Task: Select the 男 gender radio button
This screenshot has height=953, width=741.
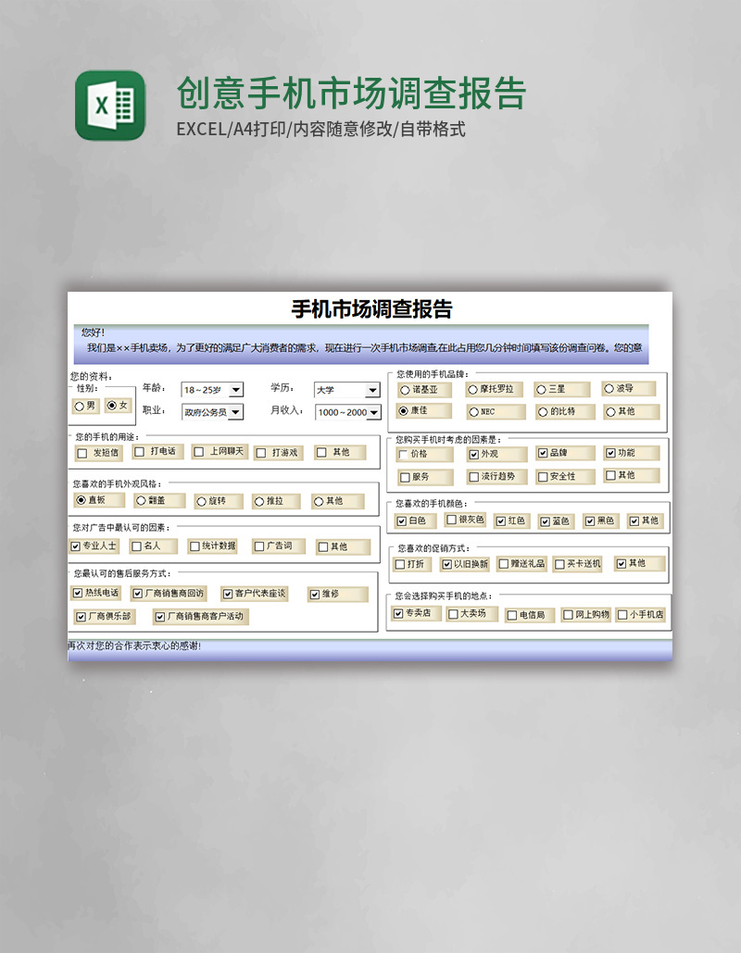Action: point(78,407)
